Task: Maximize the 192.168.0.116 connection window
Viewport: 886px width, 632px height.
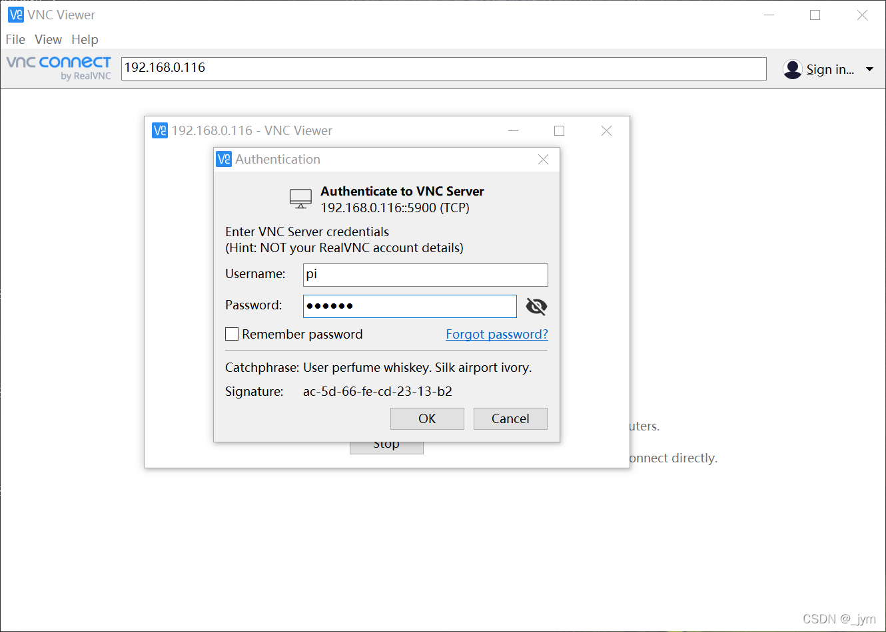Action: tap(559, 130)
